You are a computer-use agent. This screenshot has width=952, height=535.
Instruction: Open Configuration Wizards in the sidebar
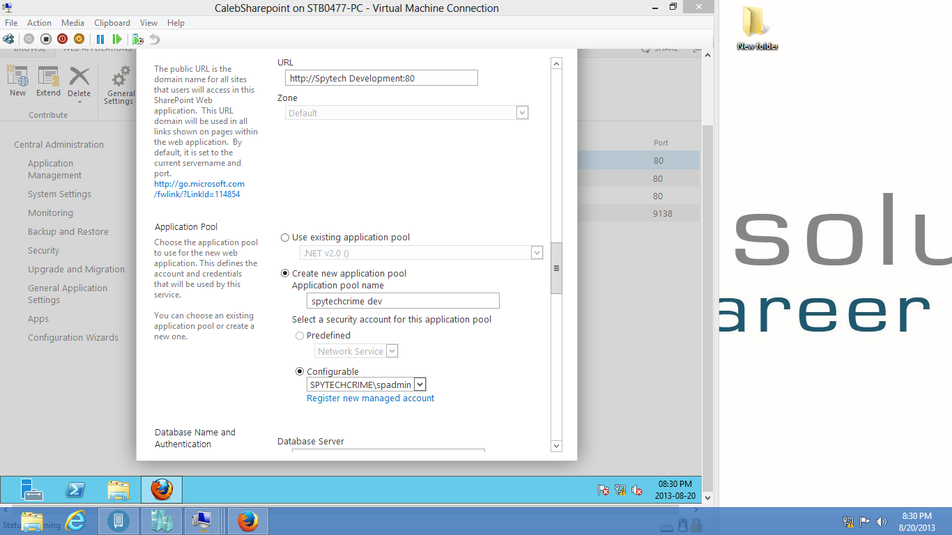click(73, 338)
